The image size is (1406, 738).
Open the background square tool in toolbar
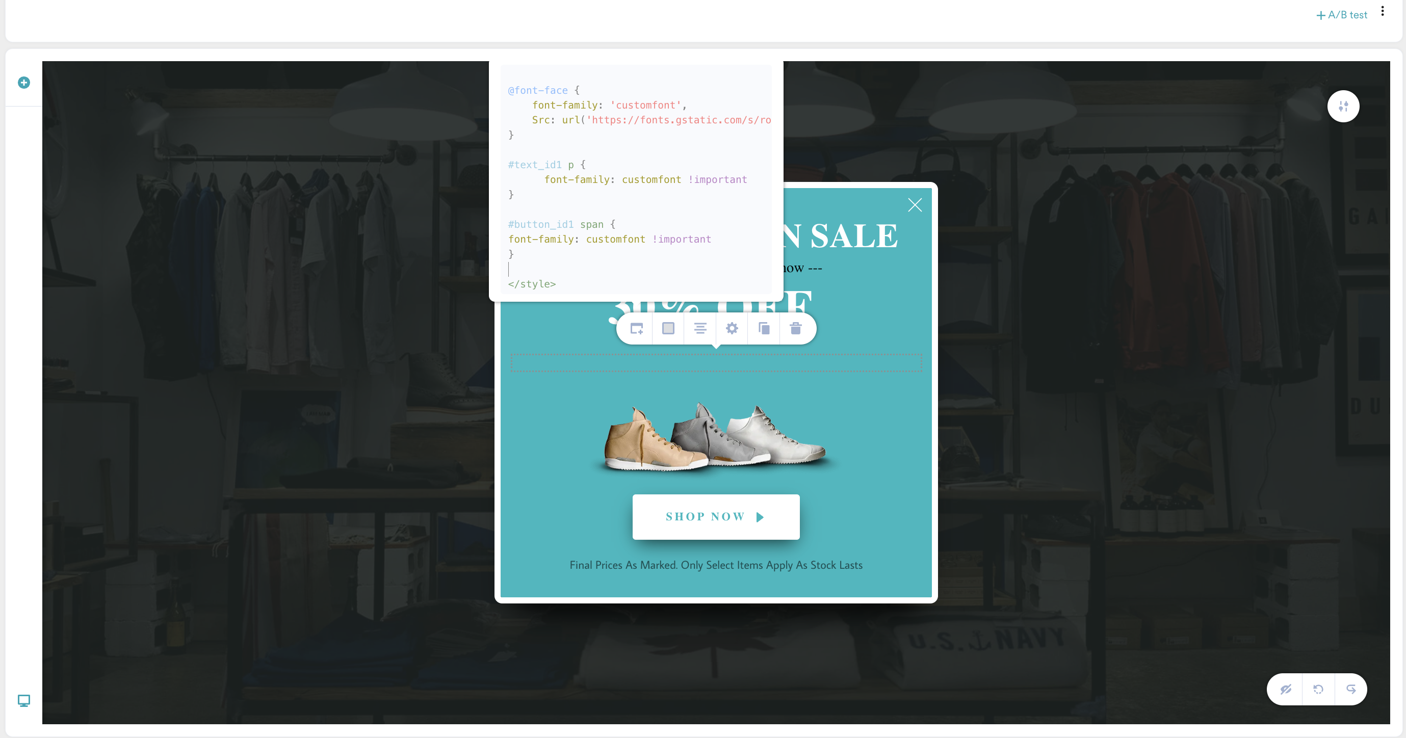pos(668,328)
